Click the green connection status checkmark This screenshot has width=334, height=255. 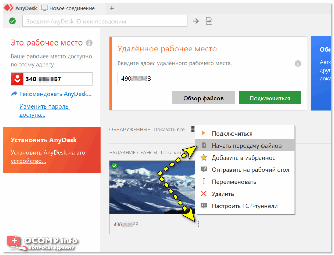[x=12, y=21]
